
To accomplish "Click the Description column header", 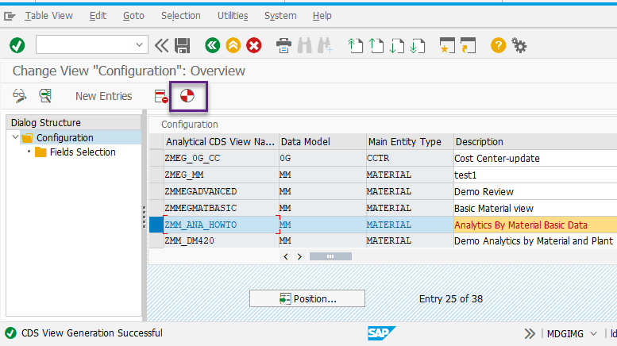I will click(535, 141).
